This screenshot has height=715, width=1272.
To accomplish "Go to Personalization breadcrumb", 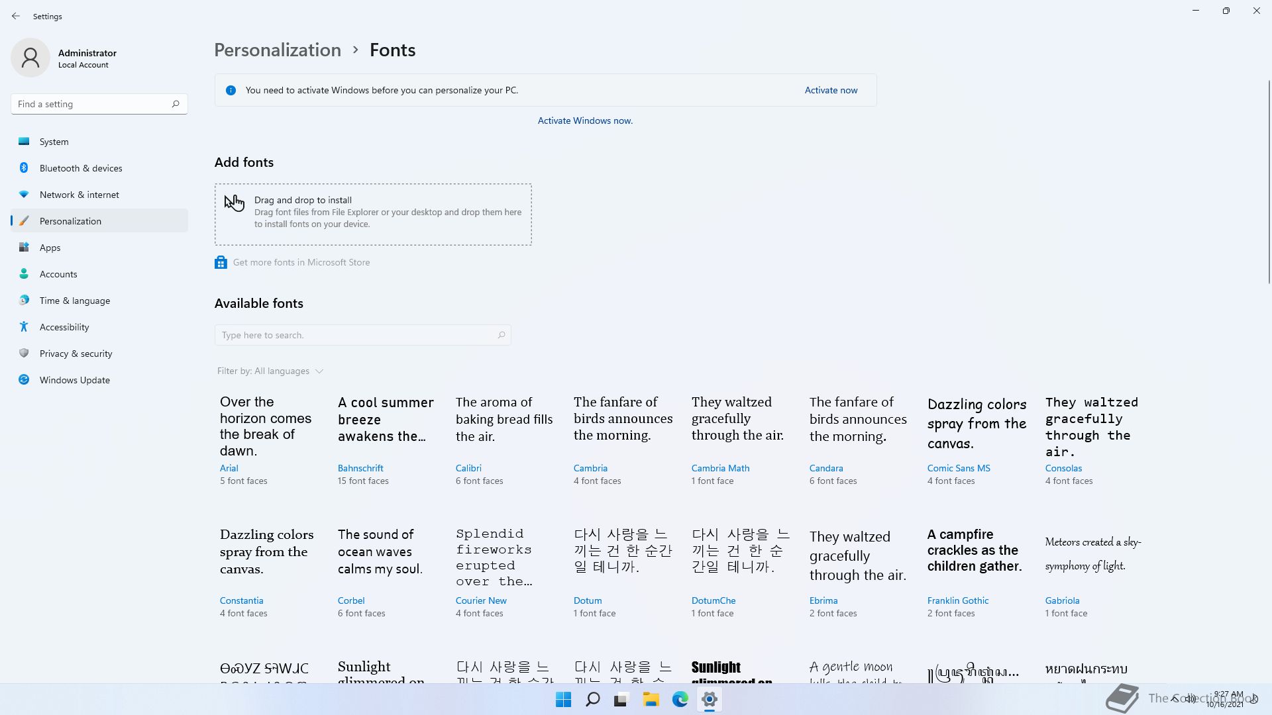I will point(278,50).
